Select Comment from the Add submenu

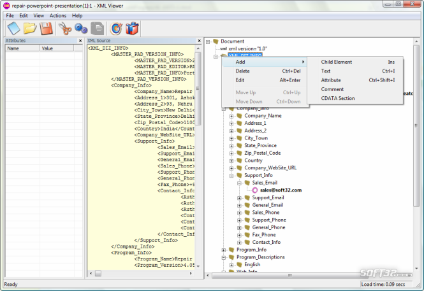coord(355,89)
